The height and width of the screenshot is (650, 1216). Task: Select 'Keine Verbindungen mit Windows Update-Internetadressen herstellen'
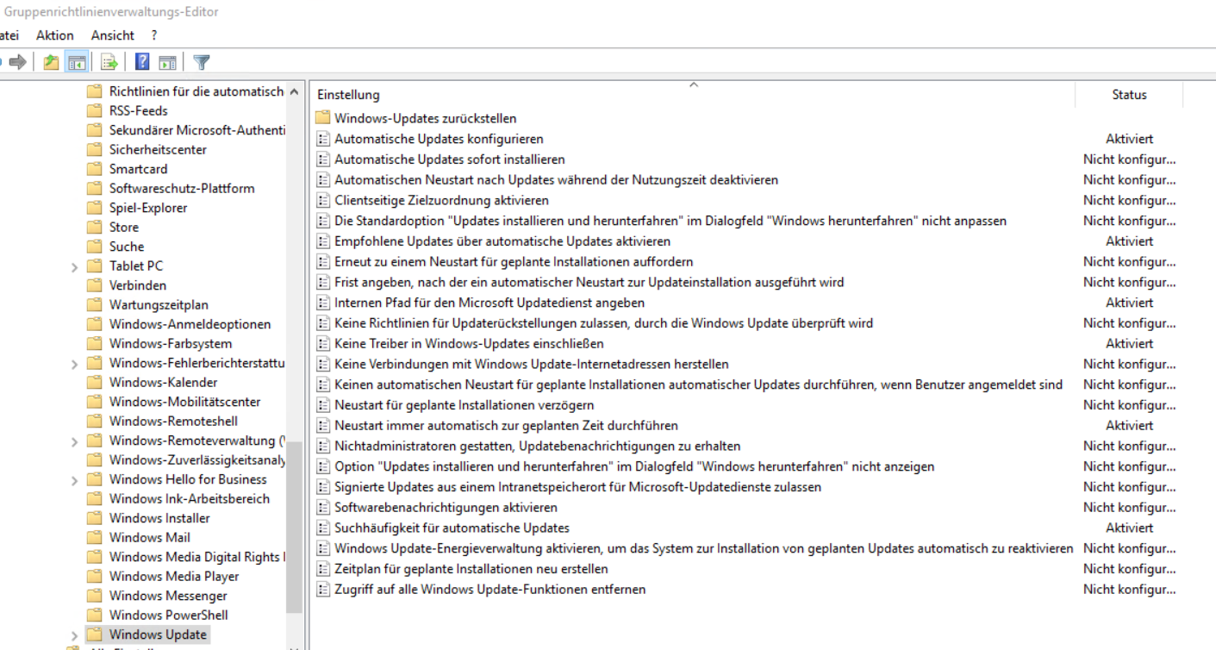532,364
